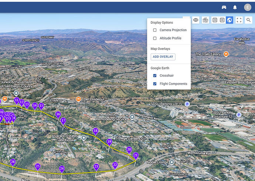Image resolution: width=255 pixels, height=181 pixels.
Task: Click the ADD OVERLAY button
Action: (163, 57)
